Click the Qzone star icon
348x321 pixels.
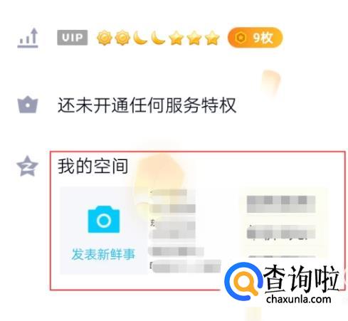pyautogui.click(x=27, y=166)
